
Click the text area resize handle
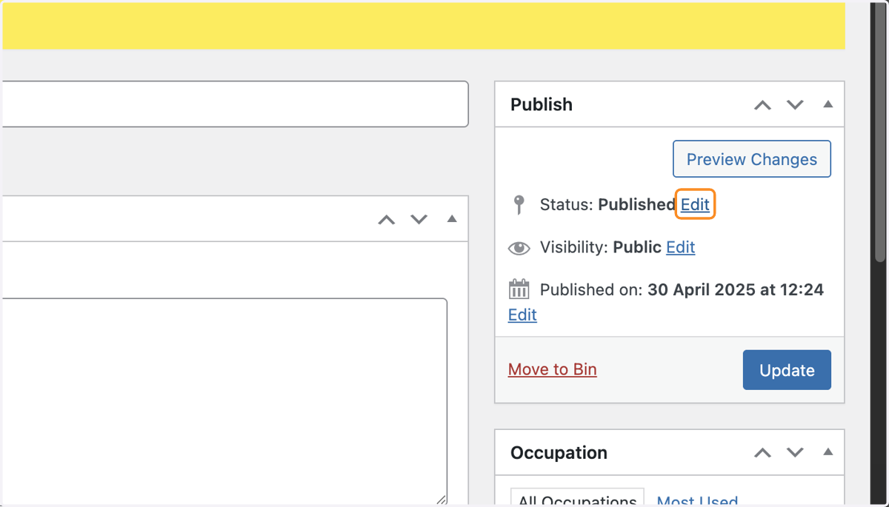click(441, 500)
